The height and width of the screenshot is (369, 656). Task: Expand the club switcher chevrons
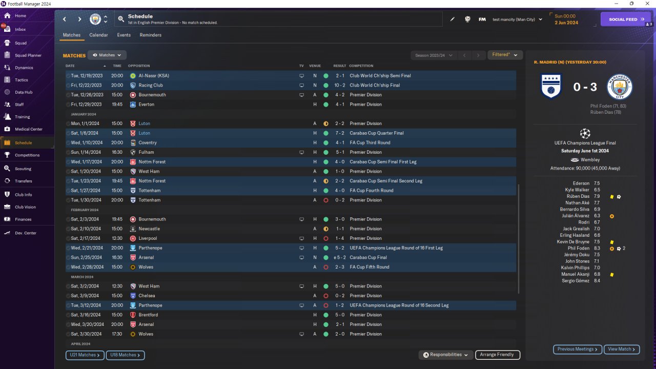coord(106,19)
